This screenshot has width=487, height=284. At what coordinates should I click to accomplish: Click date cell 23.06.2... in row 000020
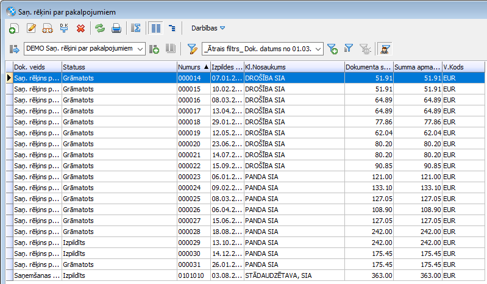(227, 144)
